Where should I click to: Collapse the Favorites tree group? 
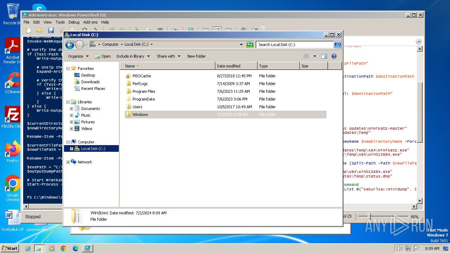[x=68, y=69]
